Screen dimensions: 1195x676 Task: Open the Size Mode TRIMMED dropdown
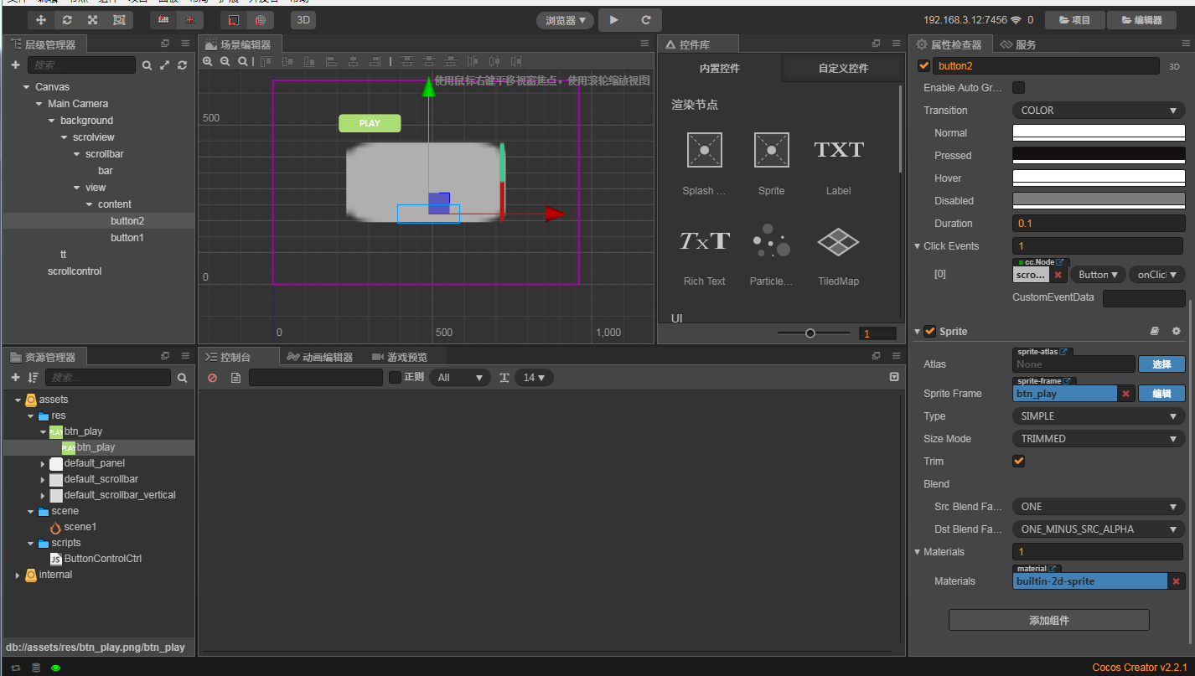(1099, 439)
